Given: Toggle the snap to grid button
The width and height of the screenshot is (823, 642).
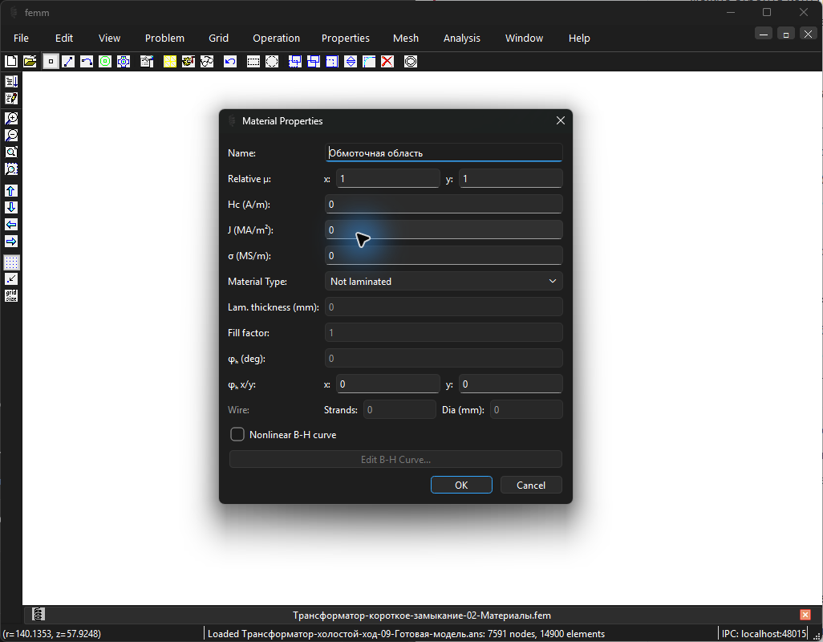Looking at the screenshot, I should click(x=11, y=278).
